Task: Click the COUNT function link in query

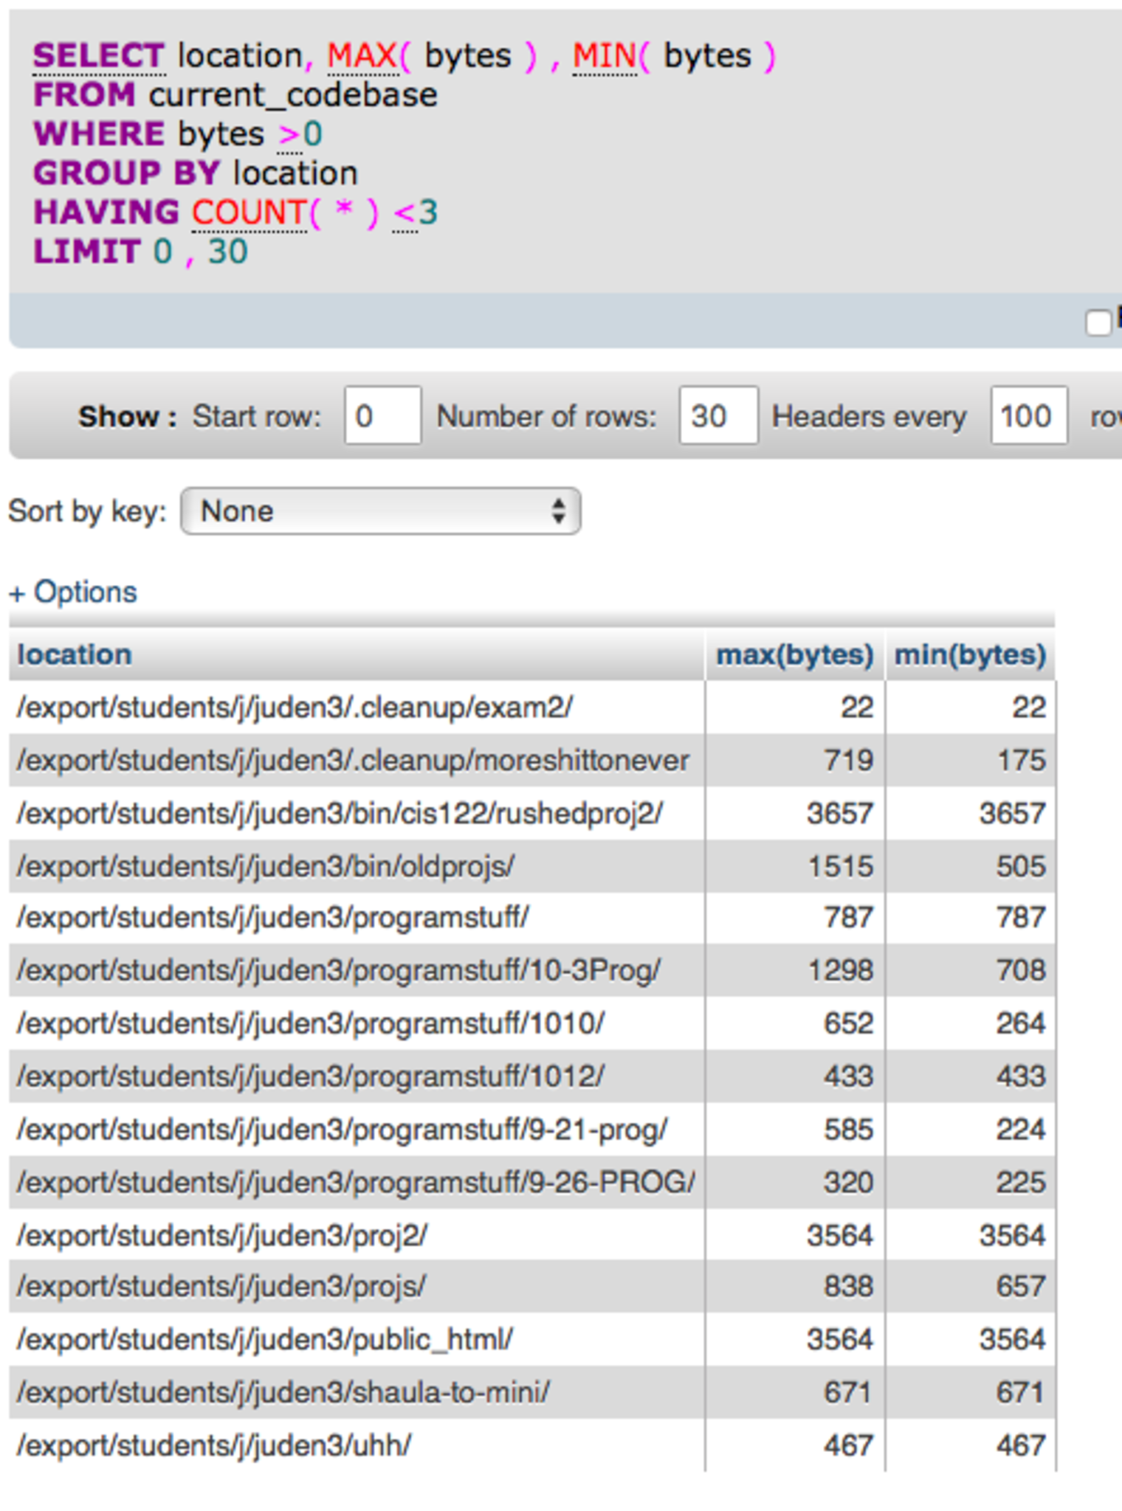Action: (x=249, y=212)
